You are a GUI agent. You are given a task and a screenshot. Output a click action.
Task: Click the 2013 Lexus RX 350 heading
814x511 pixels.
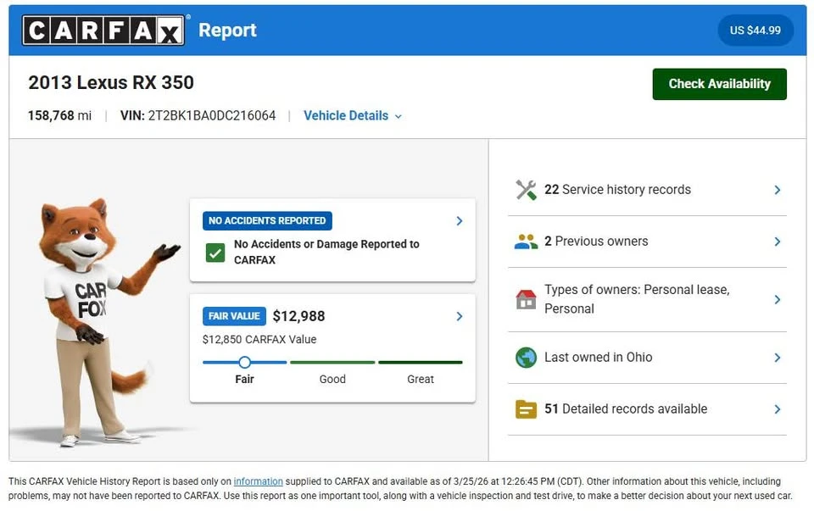pyautogui.click(x=111, y=82)
